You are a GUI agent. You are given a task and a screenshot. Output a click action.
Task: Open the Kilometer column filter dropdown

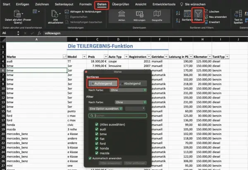210,57
